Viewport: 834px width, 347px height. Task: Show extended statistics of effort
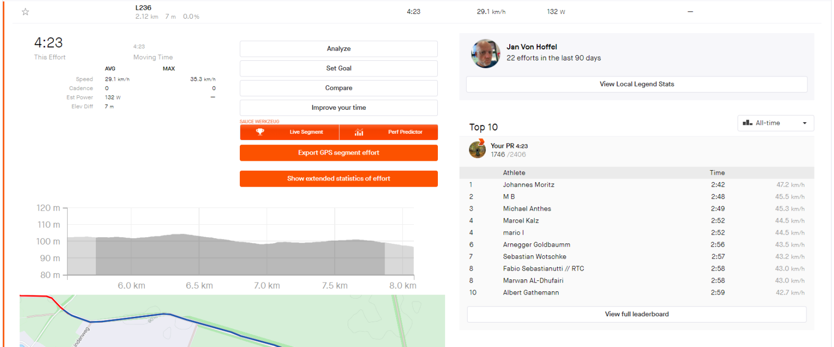pyautogui.click(x=338, y=178)
